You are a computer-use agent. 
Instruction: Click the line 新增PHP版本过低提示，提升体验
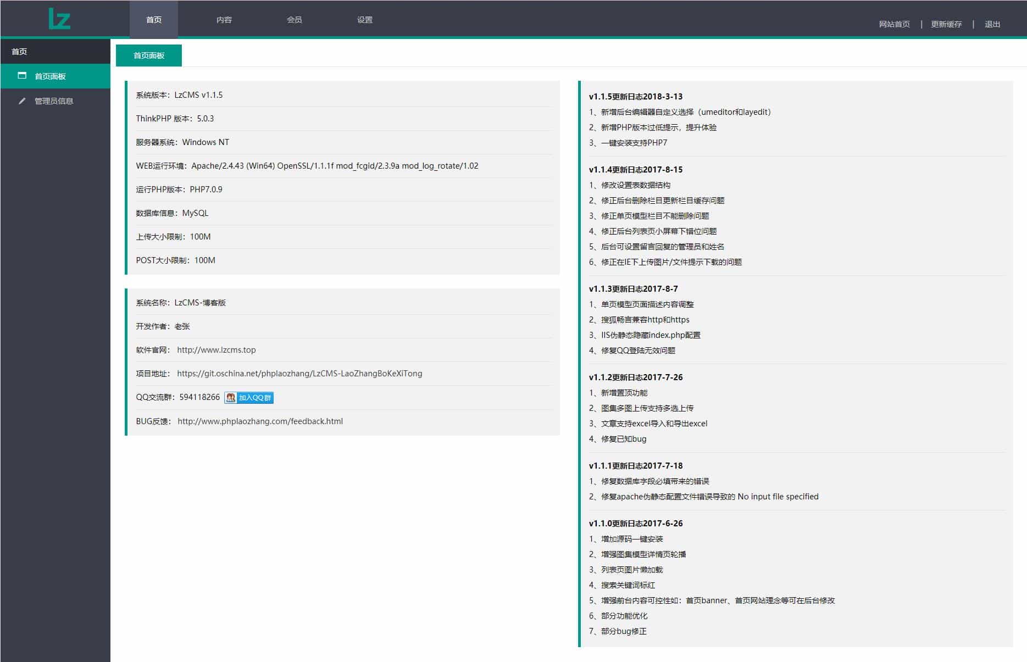pyautogui.click(x=653, y=127)
